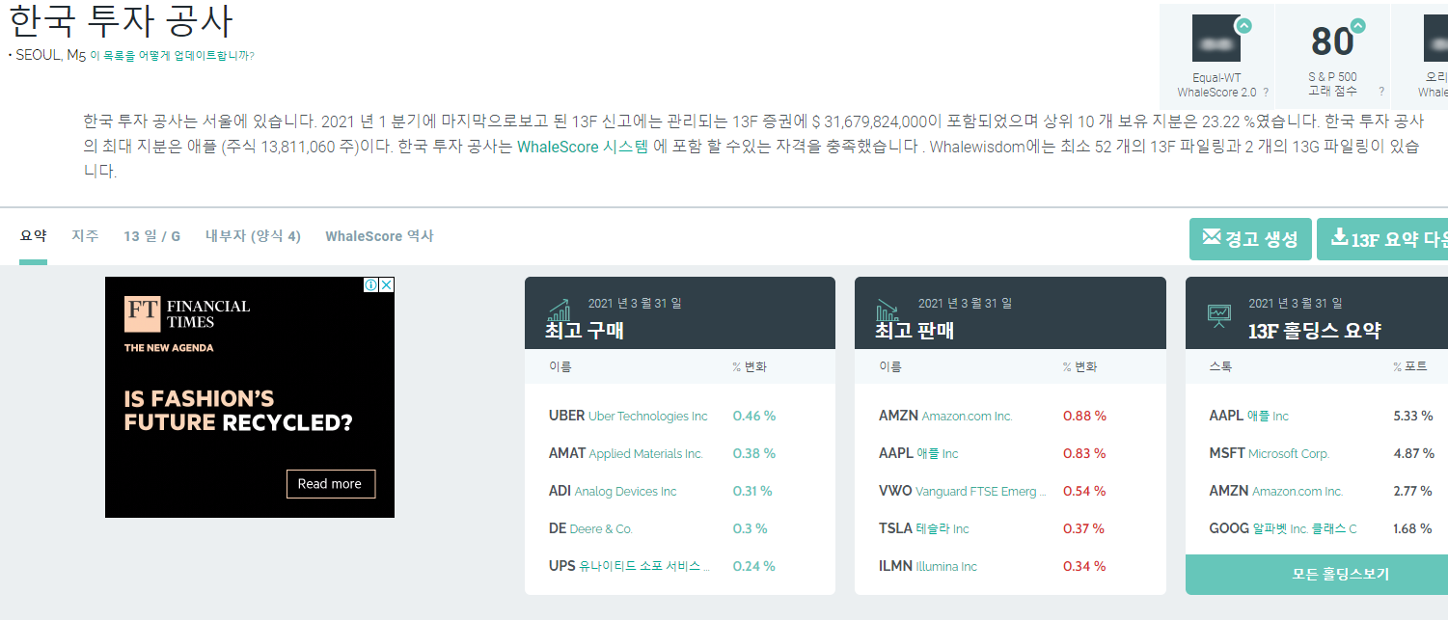This screenshot has height=620, width=1448.
Task: Click the 경고 생성 button
Action: (1250, 239)
